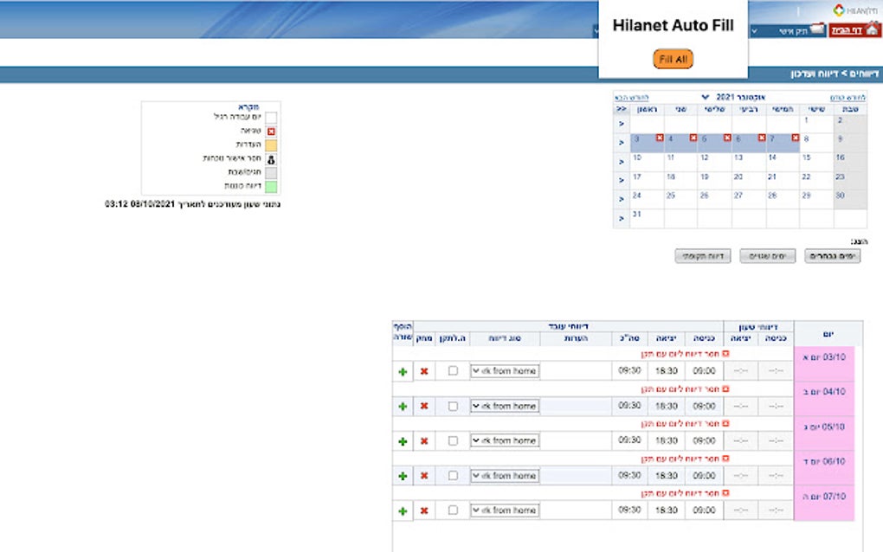Click red error icon on calendar day 3

point(660,138)
